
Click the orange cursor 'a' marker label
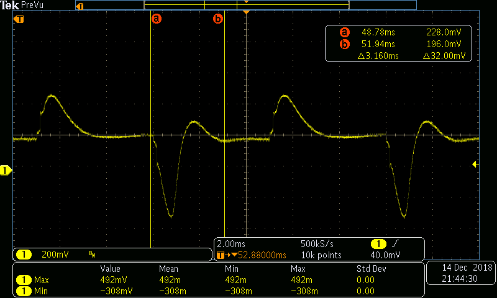(157, 19)
